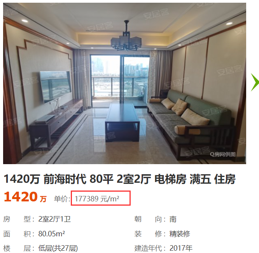Click the listing title 1420万 前海时代
This screenshot has width=259, height=253.
[x=120, y=179]
